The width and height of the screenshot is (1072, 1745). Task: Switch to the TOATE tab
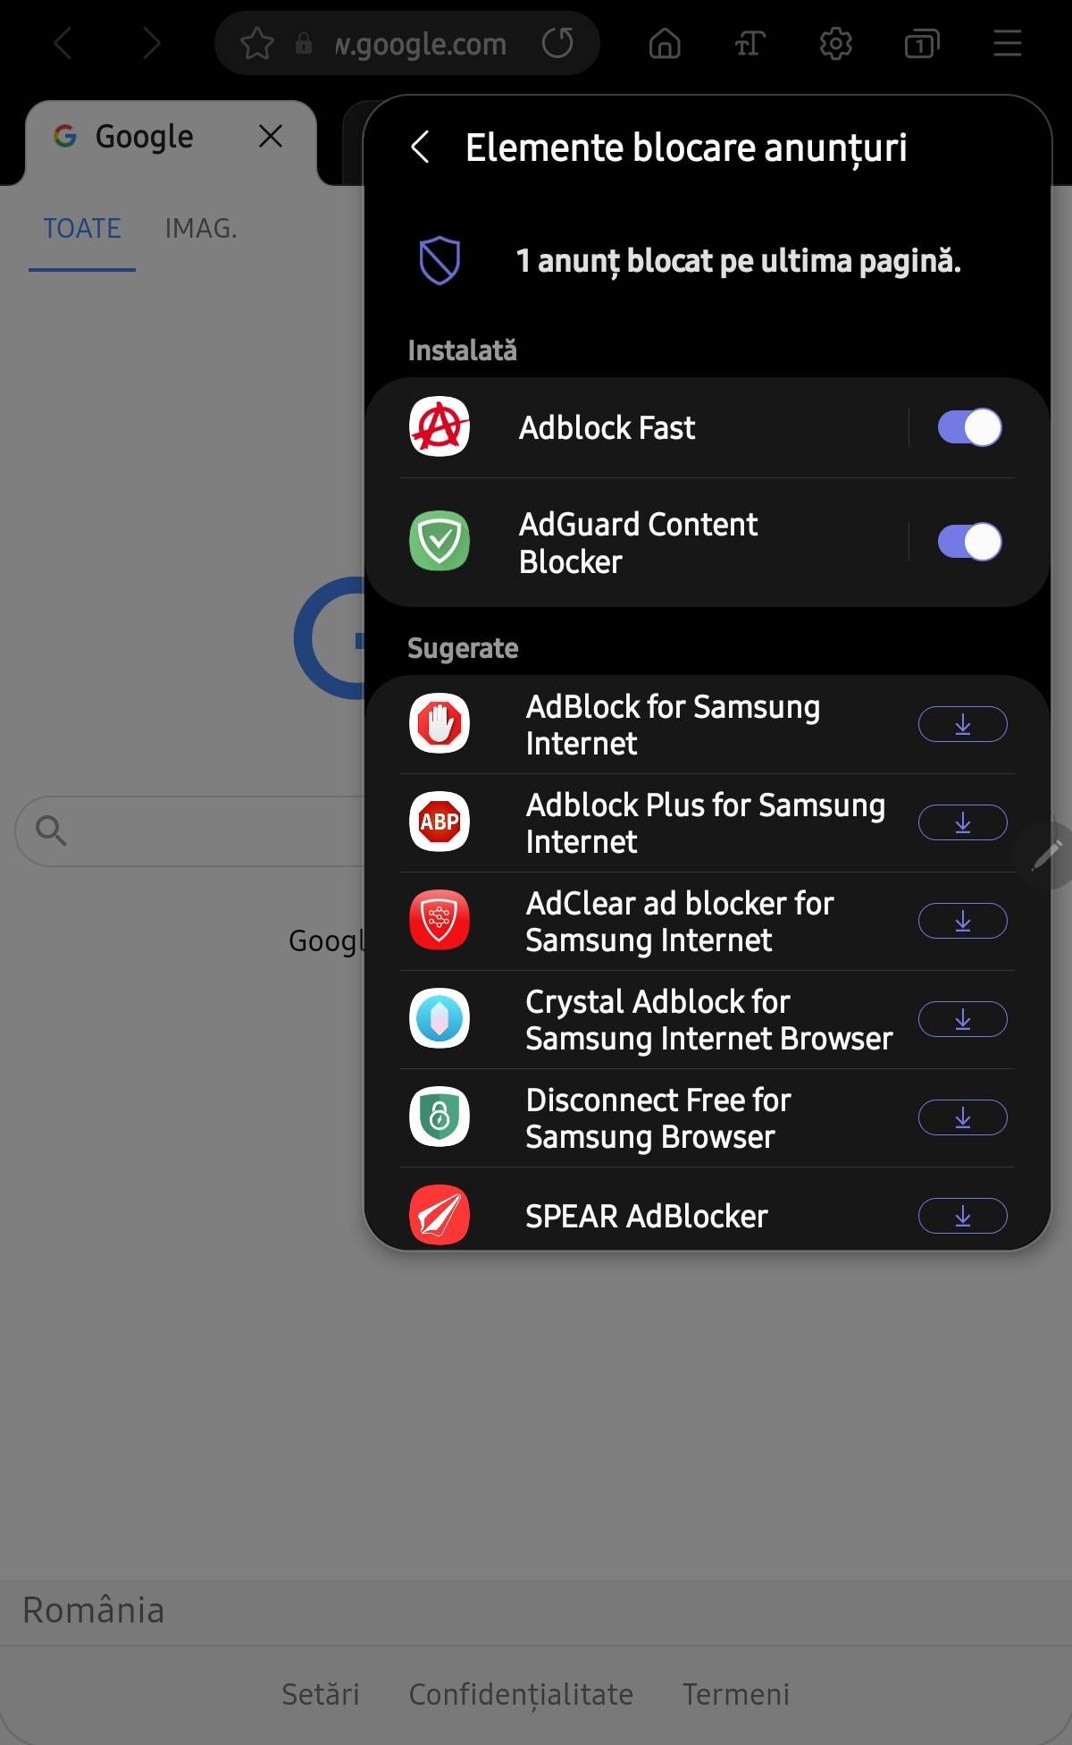(82, 229)
